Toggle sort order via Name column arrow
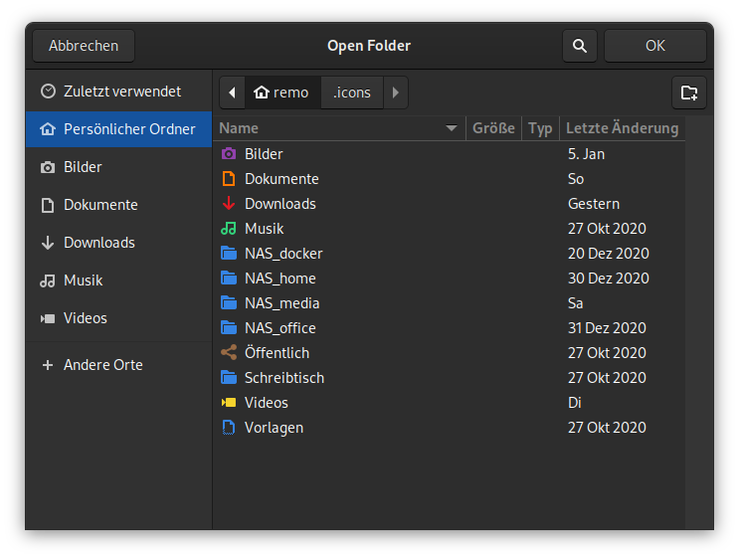This screenshot has height=558, width=739. click(452, 128)
